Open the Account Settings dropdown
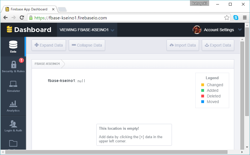Screen dimensions: 250x155 click(219, 30)
